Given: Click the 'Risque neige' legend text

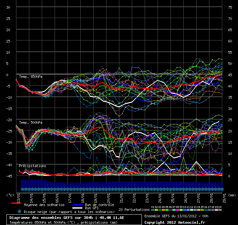Looking at the screenshot, I should coord(69,212).
